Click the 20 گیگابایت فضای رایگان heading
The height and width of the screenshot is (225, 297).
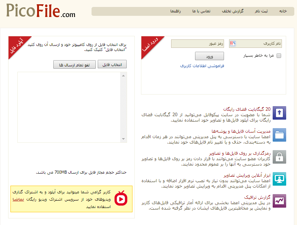click(x=247, y=109)
